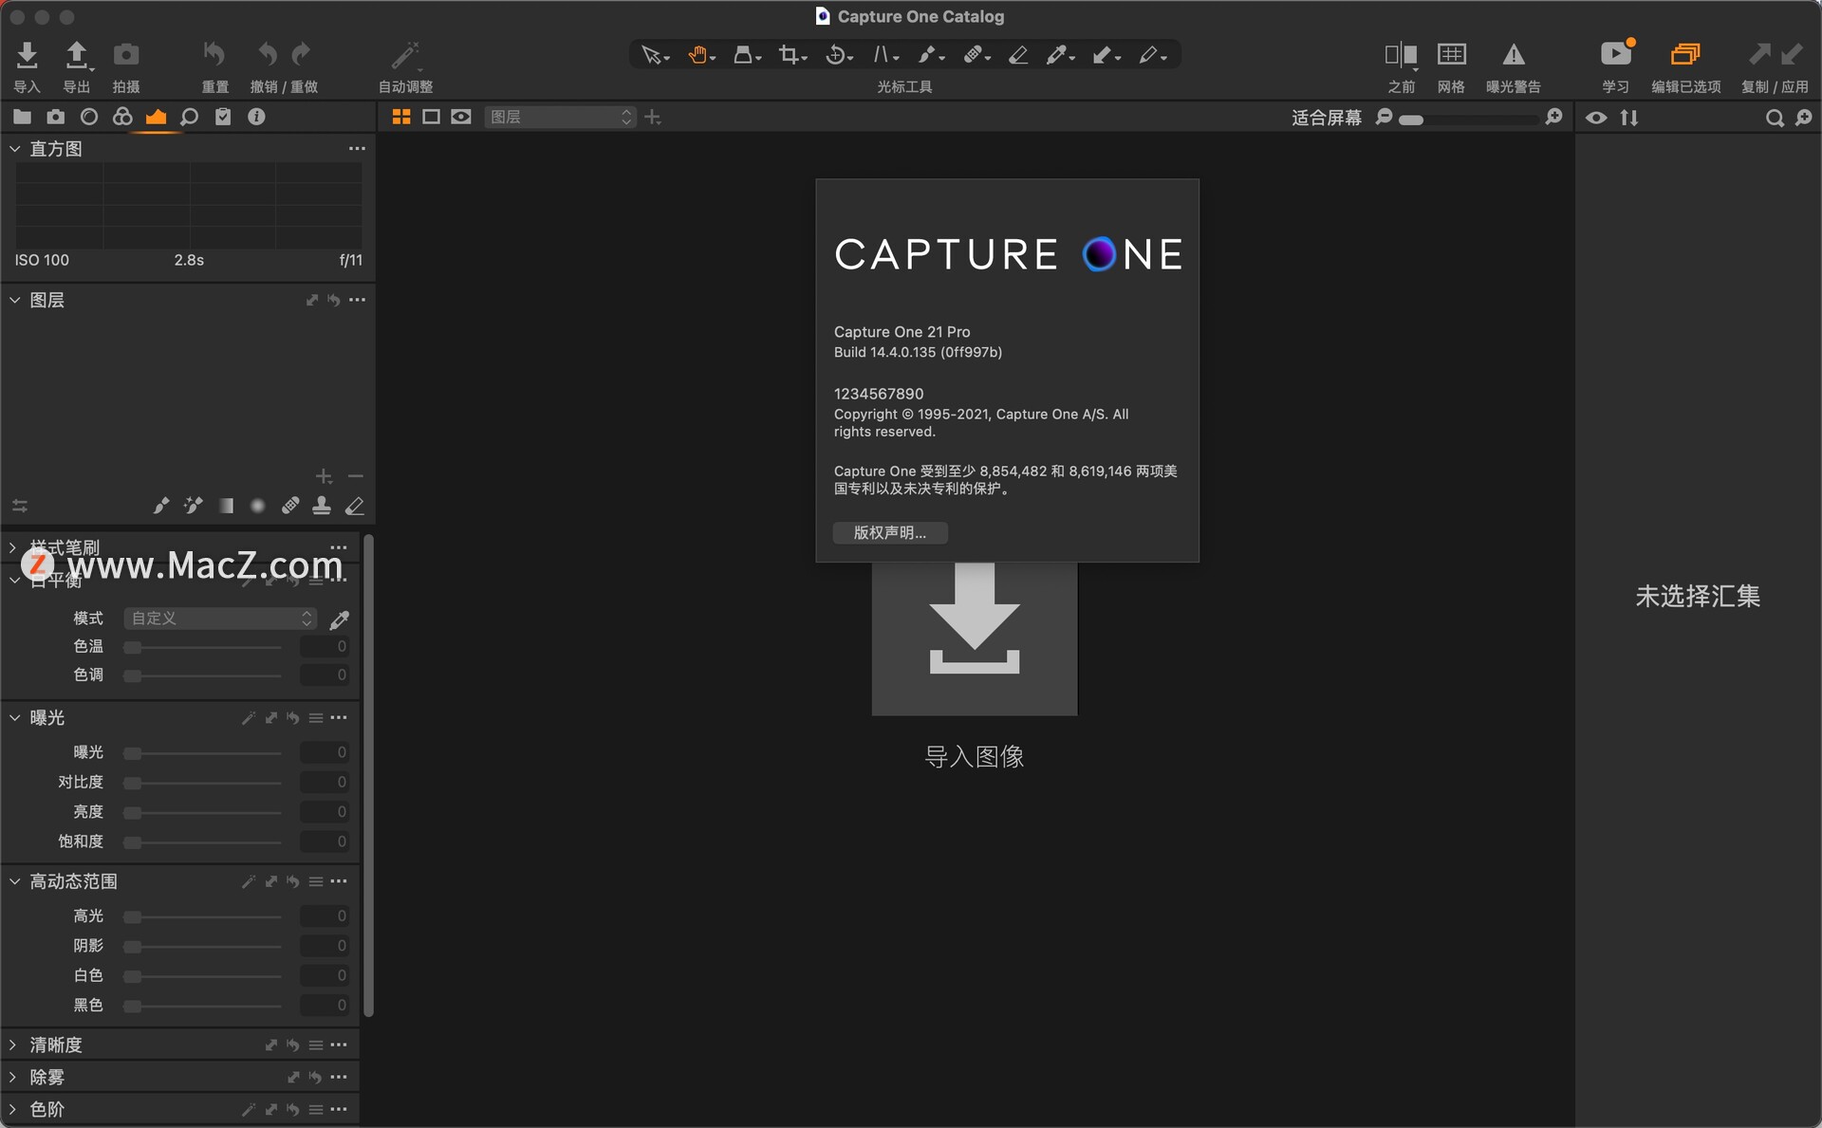
Task: Select the clone stamp tool in layers
Action: (x=322, y=506)
